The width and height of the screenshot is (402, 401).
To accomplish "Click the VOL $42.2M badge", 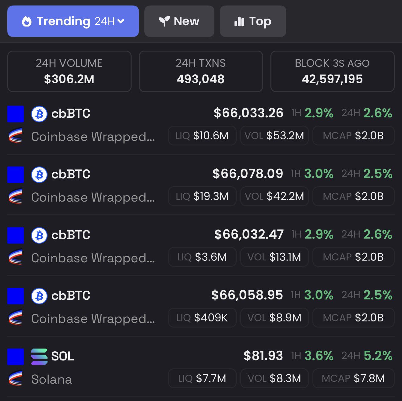I will pos(274,196).
